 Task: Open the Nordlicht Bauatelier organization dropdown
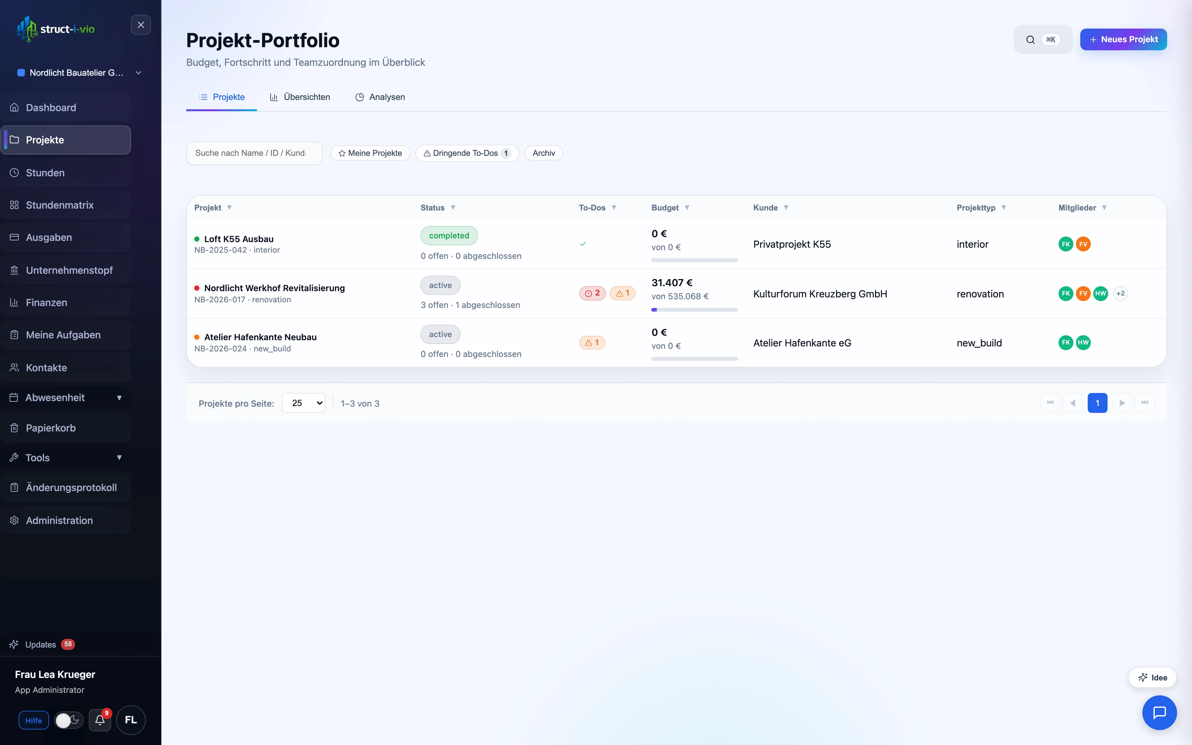click(80, 72)
